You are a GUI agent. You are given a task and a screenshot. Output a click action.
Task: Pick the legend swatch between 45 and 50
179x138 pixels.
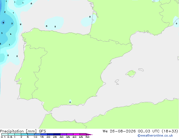(x=83, y=134)
